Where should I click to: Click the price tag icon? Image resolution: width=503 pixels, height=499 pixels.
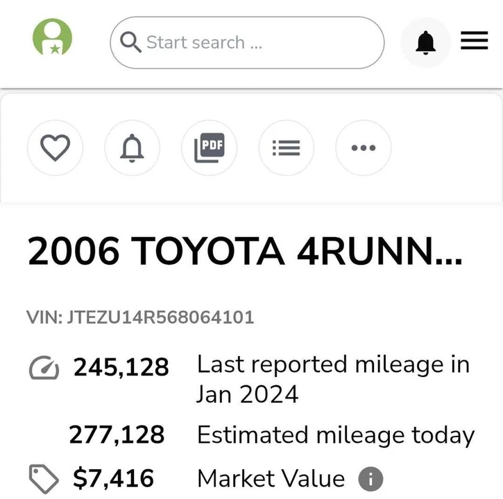(x=44, y=479)
